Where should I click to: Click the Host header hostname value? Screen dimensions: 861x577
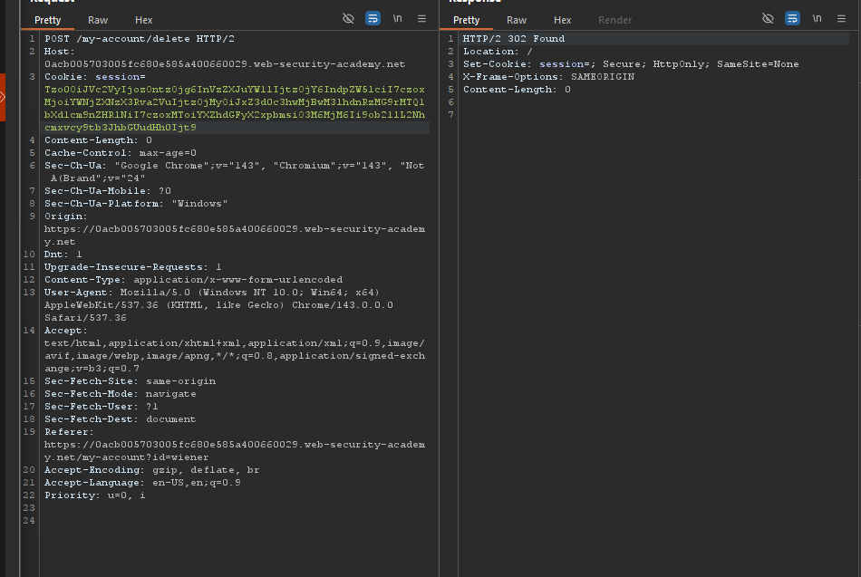tap(225, 63)
